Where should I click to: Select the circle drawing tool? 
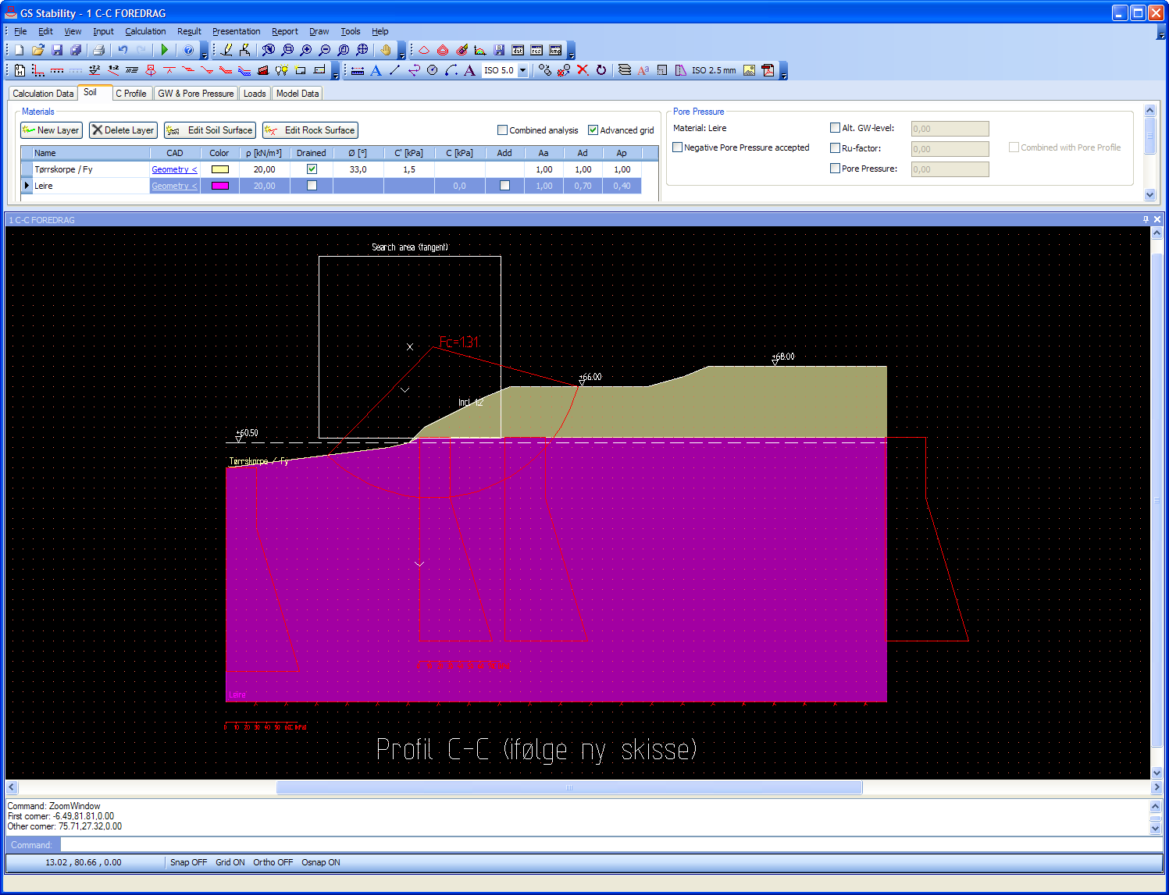(432, 70)
